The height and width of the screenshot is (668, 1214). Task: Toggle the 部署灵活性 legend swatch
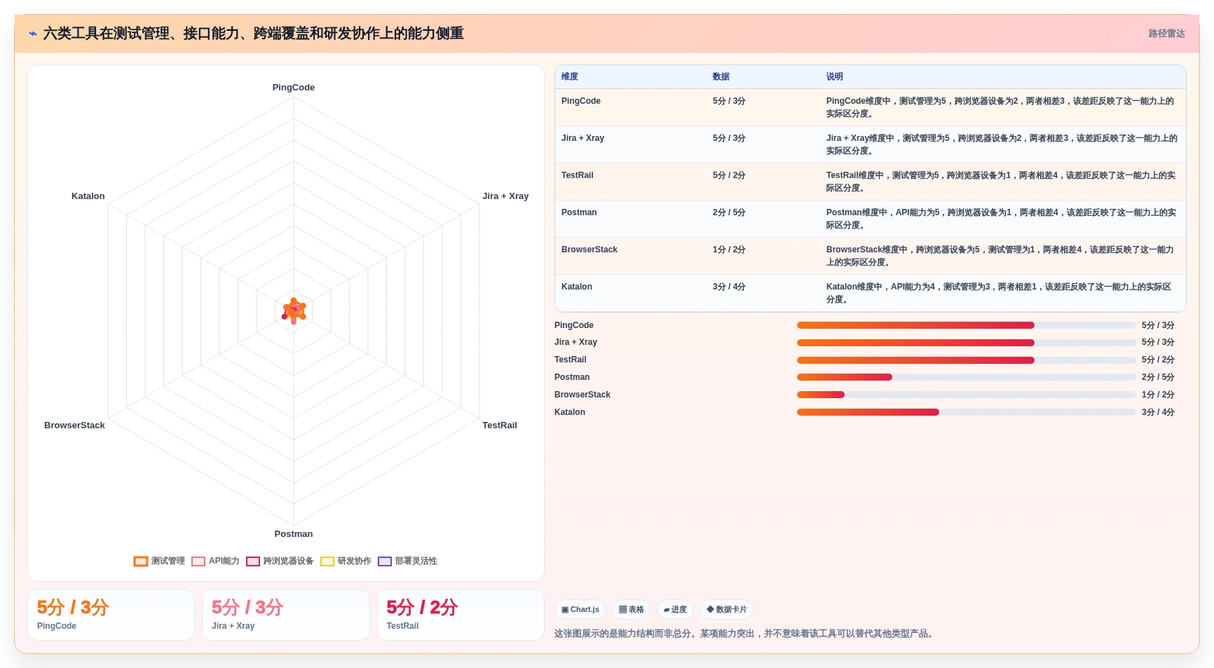[x=385, y=561]
